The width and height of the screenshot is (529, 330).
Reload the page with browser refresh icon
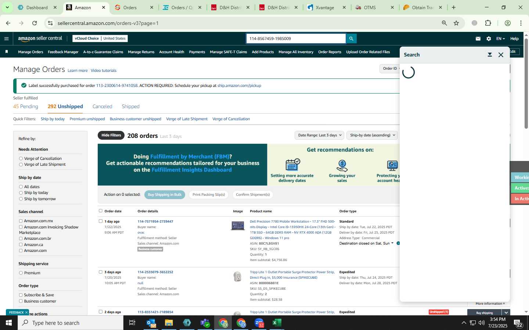click(35, 23)
